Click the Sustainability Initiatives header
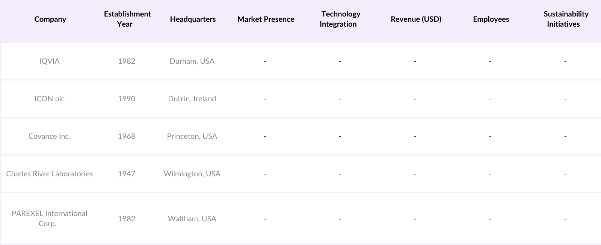This screenshot has width=601, height=245. point(565,19)
